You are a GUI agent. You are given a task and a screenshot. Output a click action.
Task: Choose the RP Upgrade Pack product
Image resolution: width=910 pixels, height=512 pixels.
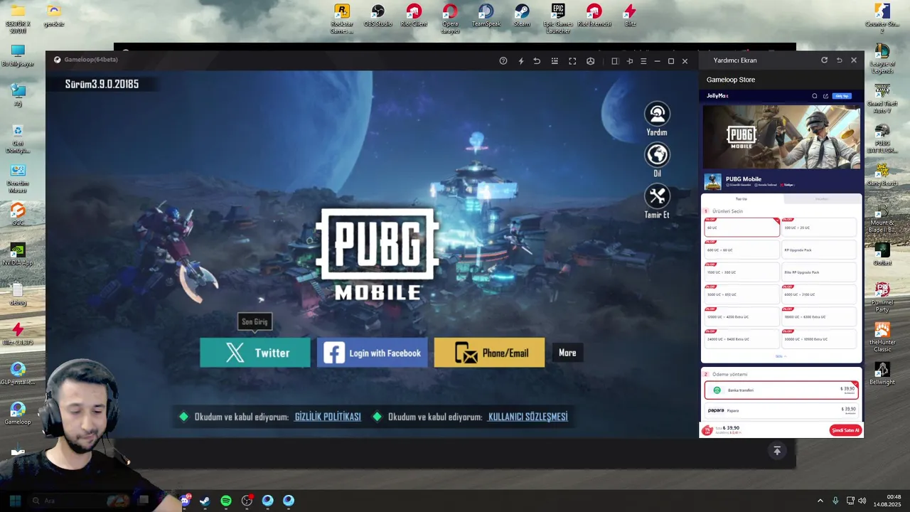[819, 250]
